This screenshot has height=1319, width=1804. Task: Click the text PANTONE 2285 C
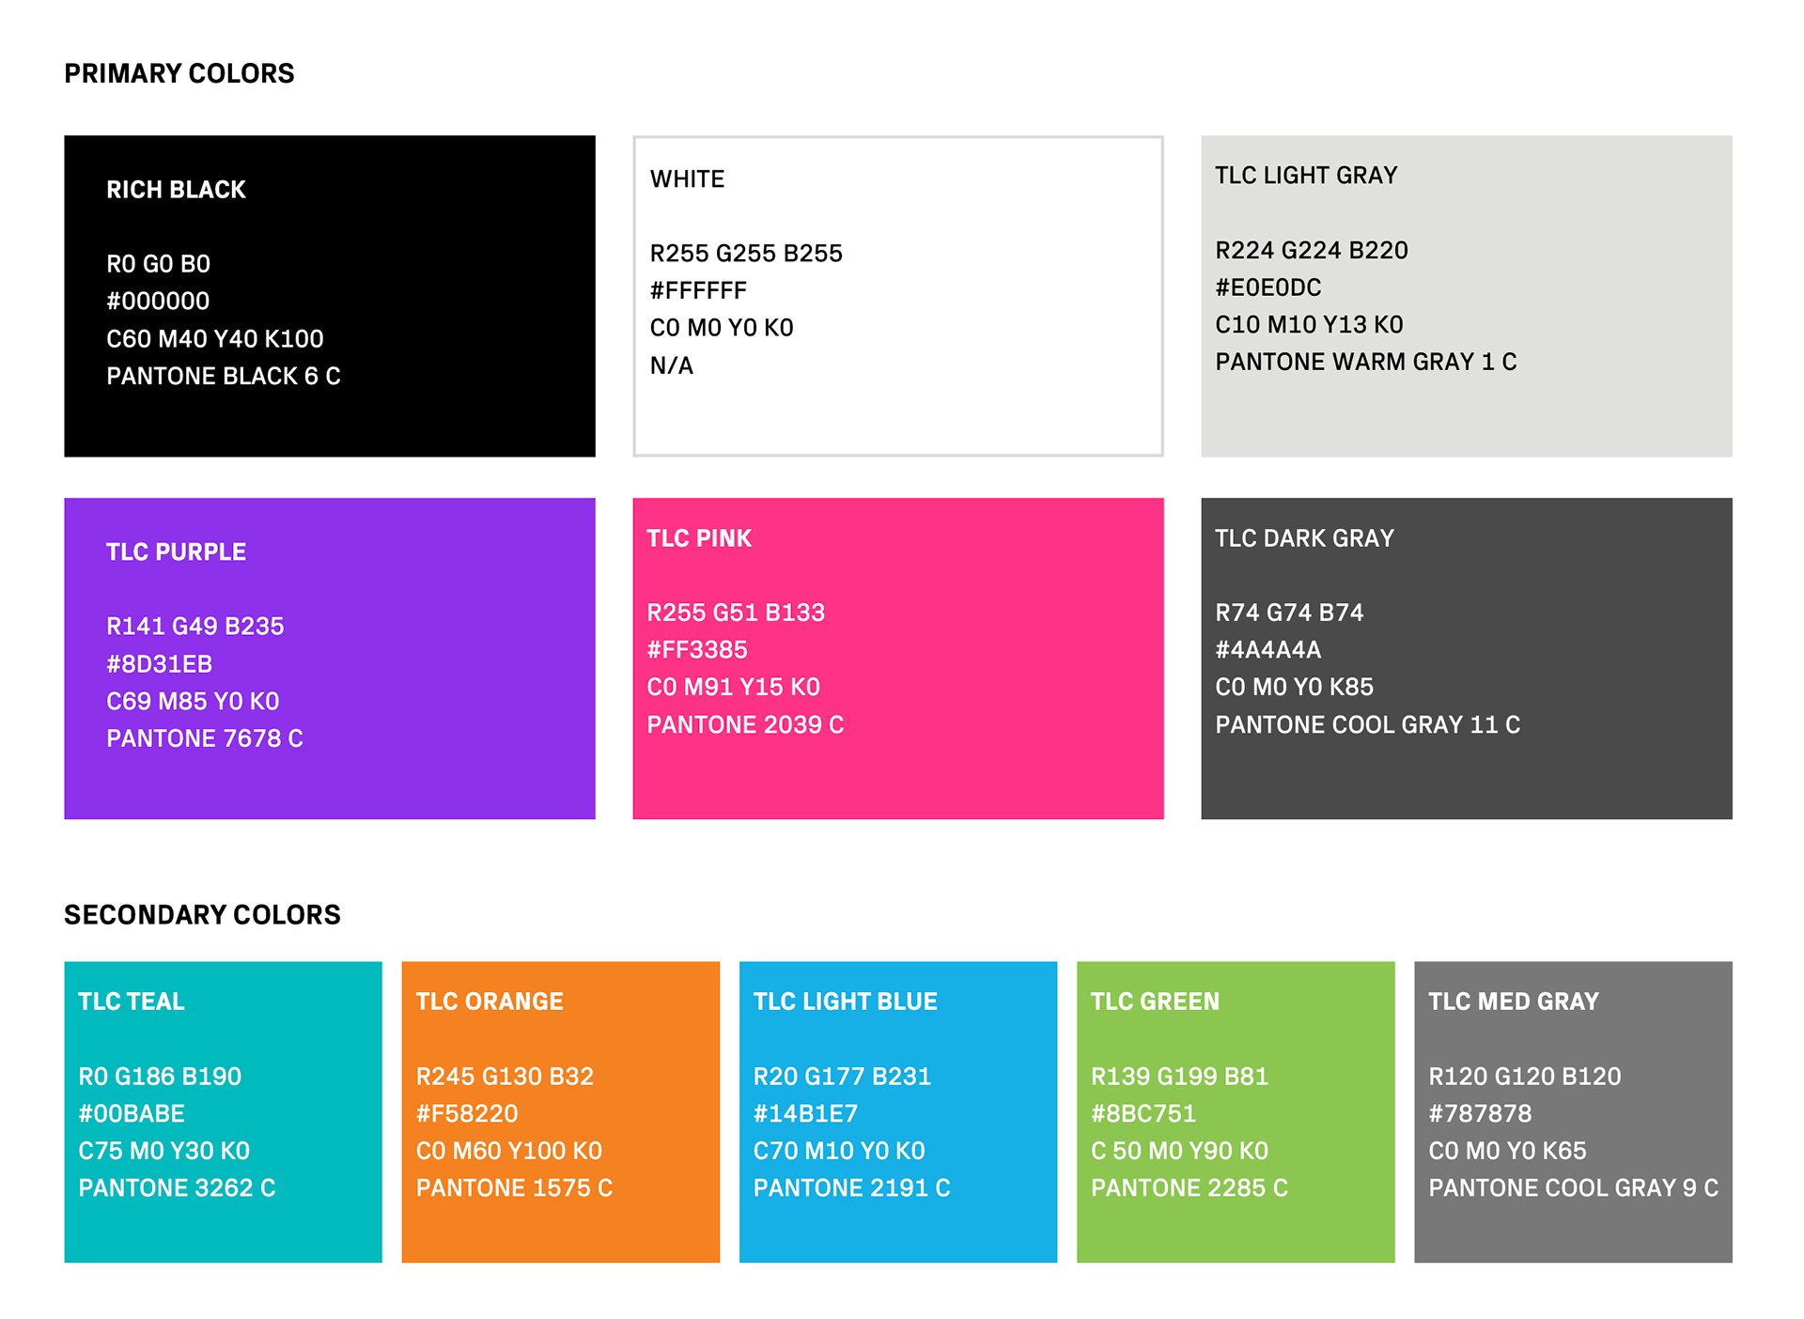[1190, 1188]
